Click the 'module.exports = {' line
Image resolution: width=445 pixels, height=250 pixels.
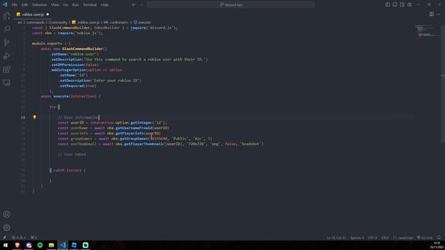click(51, 43)
